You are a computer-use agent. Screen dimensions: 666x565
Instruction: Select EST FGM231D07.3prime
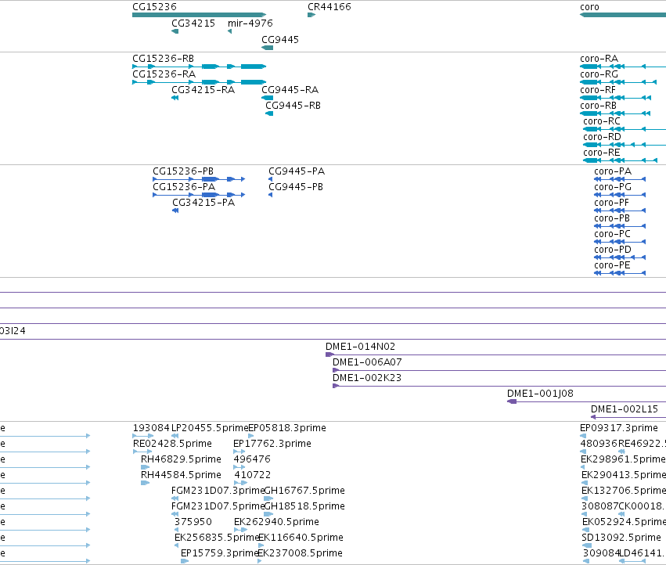pos(175,498)
